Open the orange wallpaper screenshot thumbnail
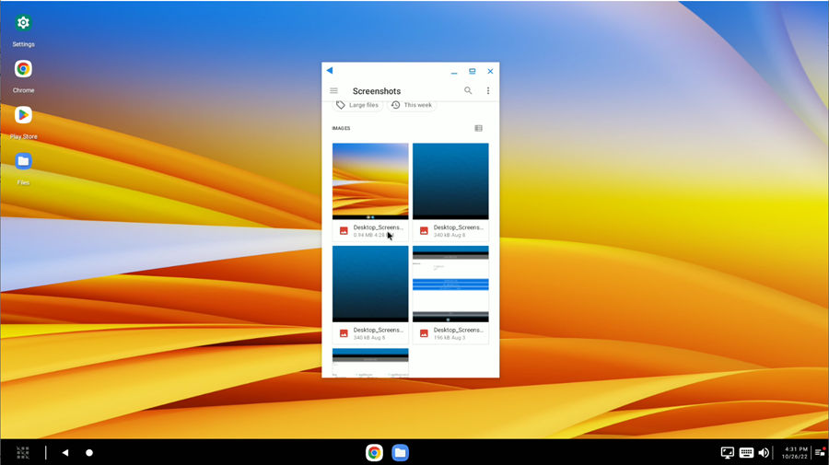The height and width of the screenshot is (465, 829). click(x=370, y=181)
